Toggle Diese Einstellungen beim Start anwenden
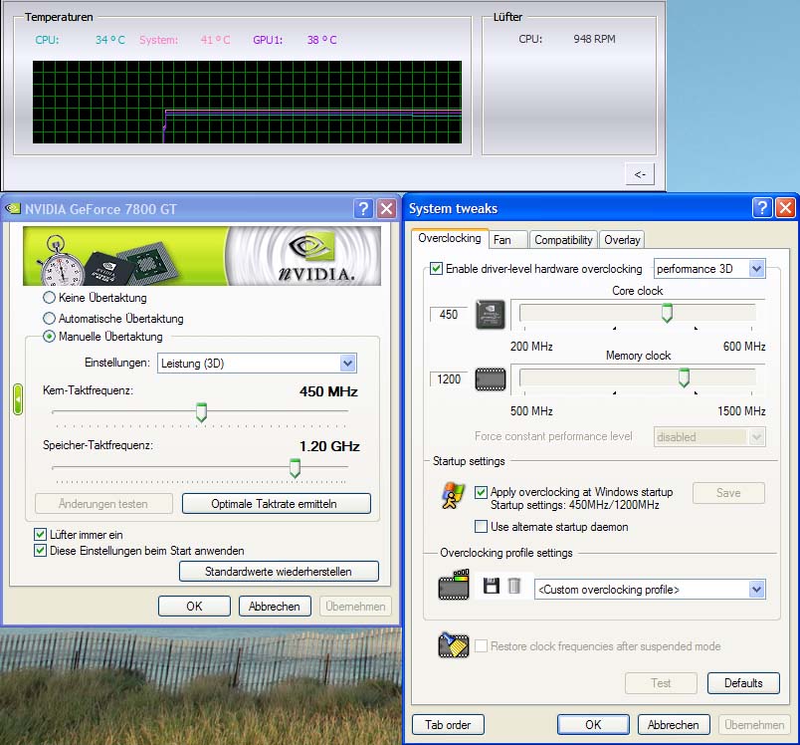 (41, 551)
